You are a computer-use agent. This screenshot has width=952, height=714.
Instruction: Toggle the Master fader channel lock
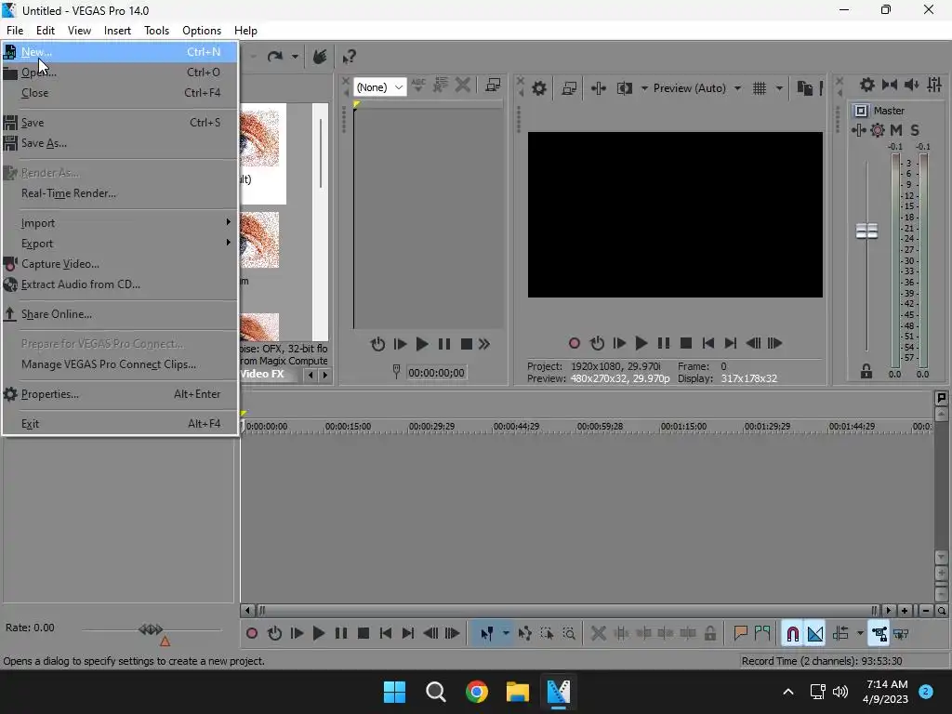(x=866, y=372)
